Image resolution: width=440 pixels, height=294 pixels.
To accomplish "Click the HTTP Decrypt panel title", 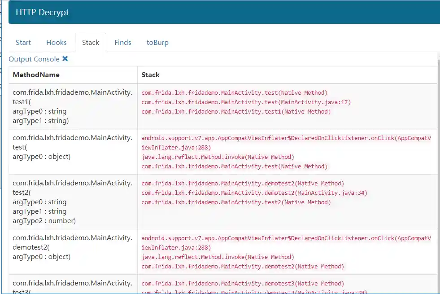I will [x=43, y=12].
